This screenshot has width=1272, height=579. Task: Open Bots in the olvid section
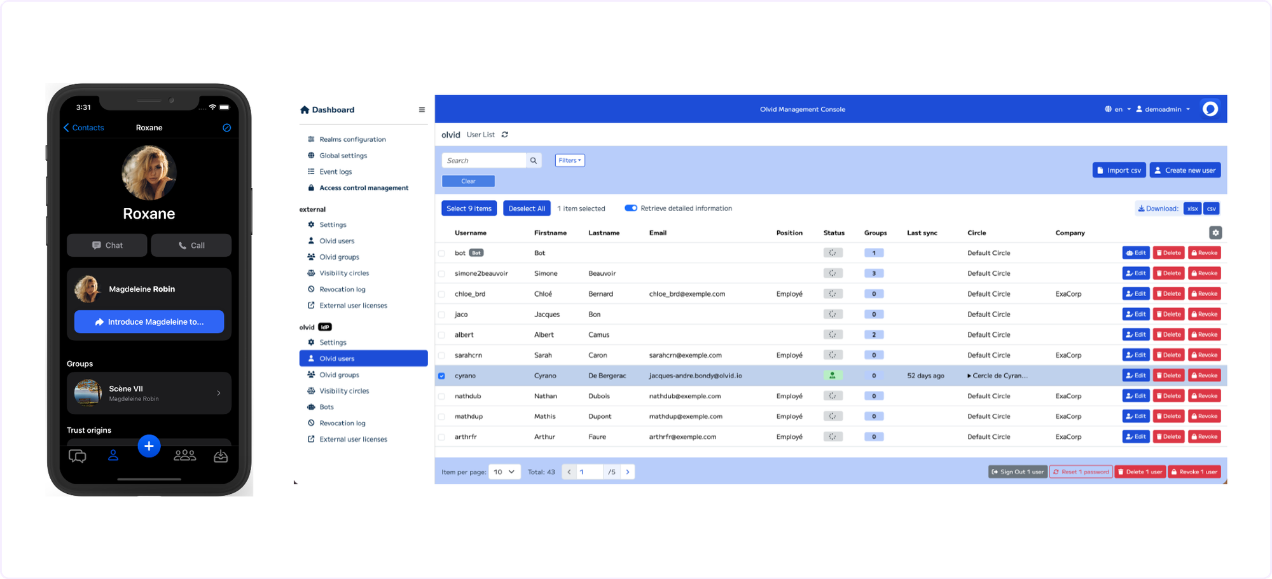(x=326, y=407)
